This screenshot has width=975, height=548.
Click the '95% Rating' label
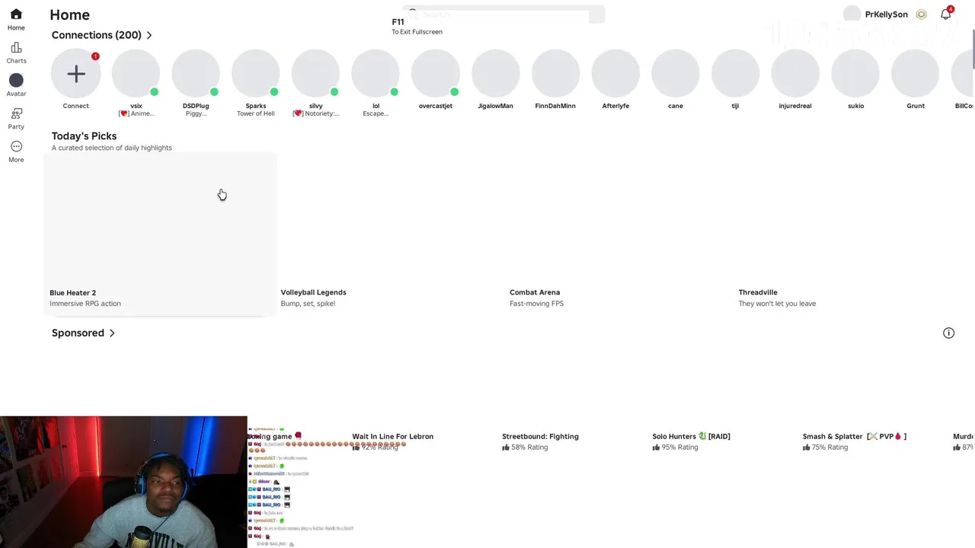[675, 448]
